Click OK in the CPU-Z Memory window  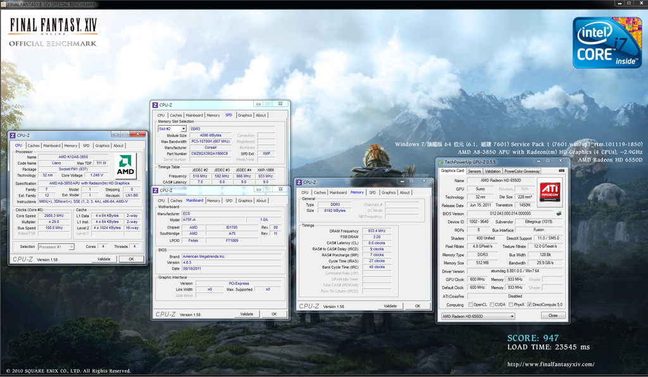418,306
